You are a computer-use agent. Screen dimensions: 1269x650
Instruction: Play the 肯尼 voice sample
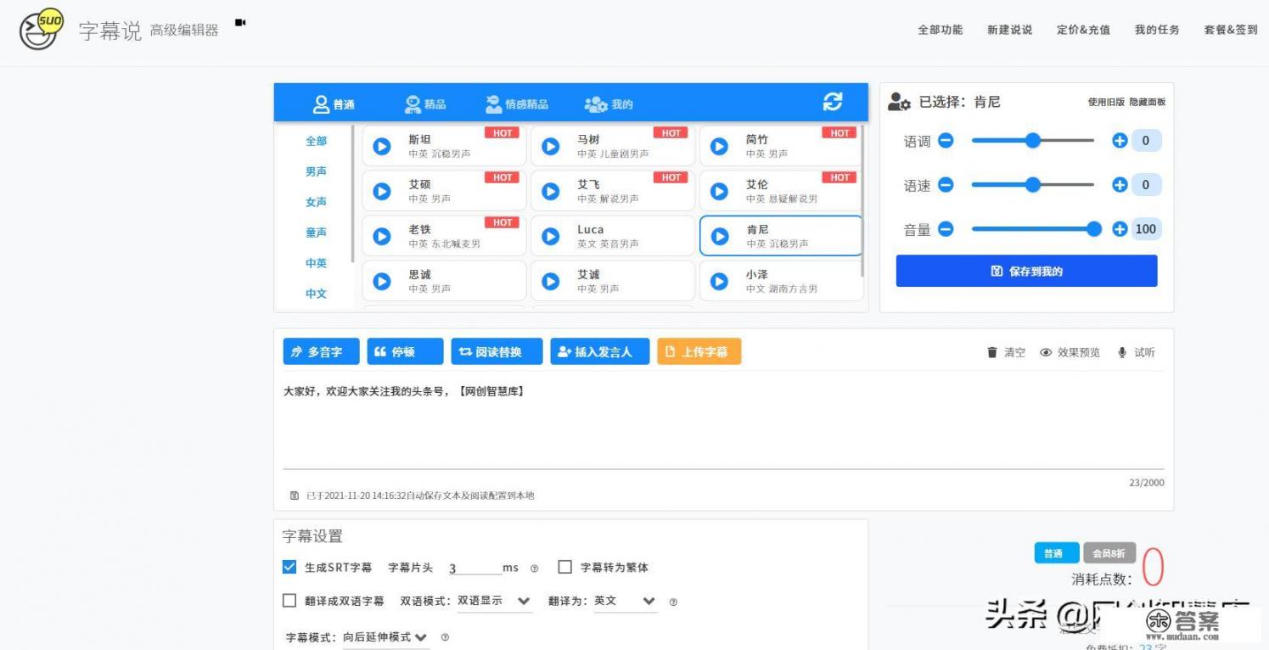pyautogui.click(x=720, y=237)
